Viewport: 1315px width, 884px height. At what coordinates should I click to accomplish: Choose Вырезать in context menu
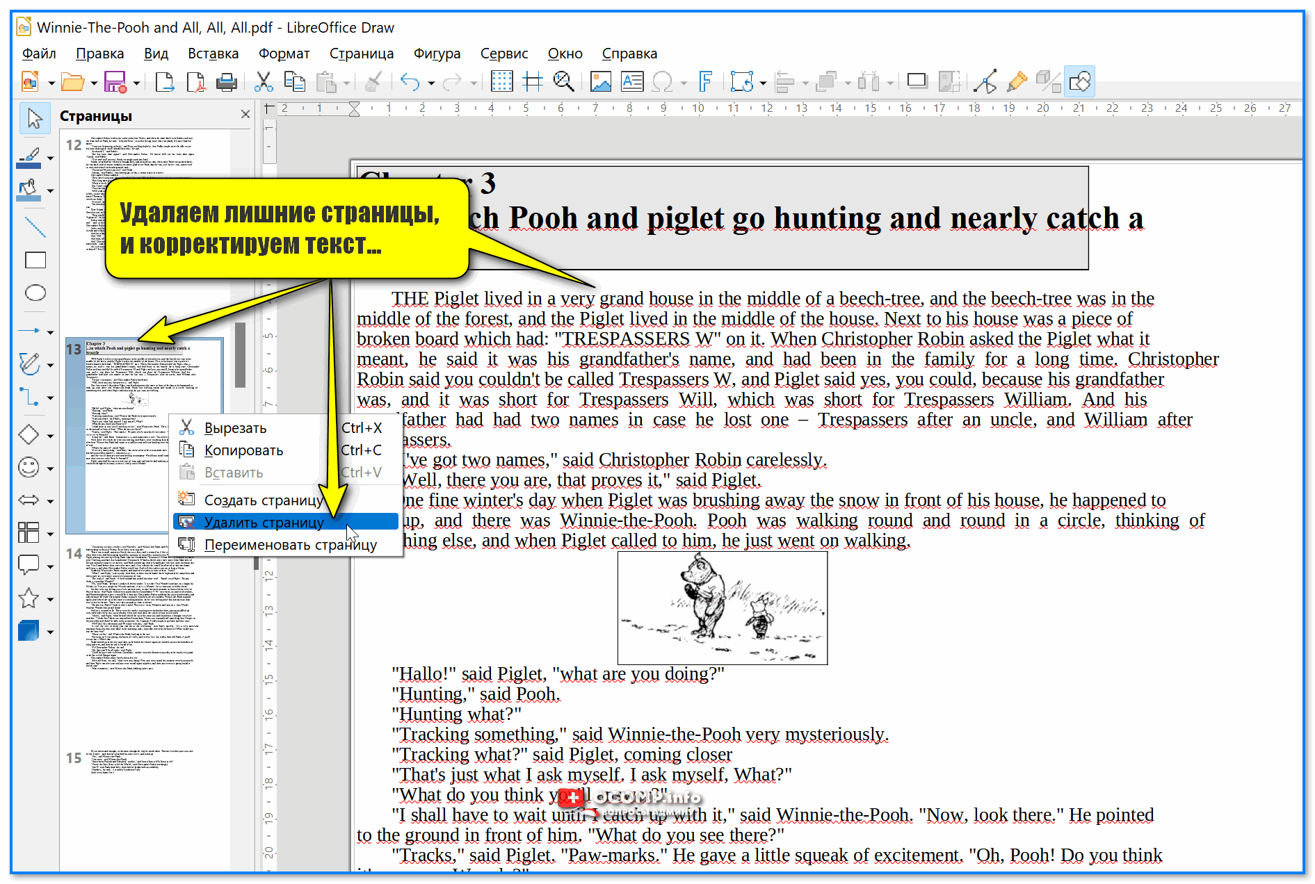point(286,428)
